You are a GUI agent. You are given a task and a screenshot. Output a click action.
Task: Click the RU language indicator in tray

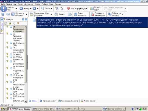[133, 109]
